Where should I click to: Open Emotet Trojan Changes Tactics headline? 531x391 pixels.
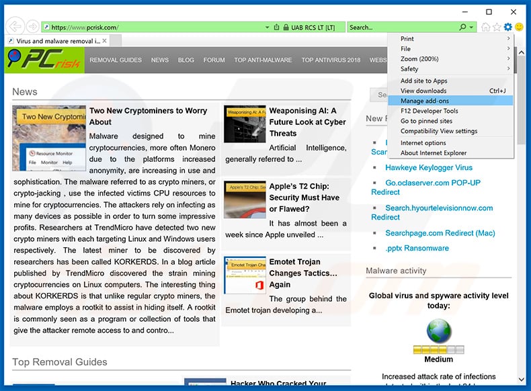303,273
